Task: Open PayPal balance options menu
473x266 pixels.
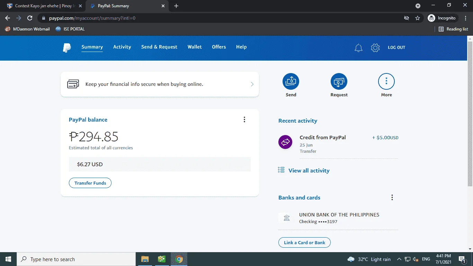Action: click(x=244, y=119)
